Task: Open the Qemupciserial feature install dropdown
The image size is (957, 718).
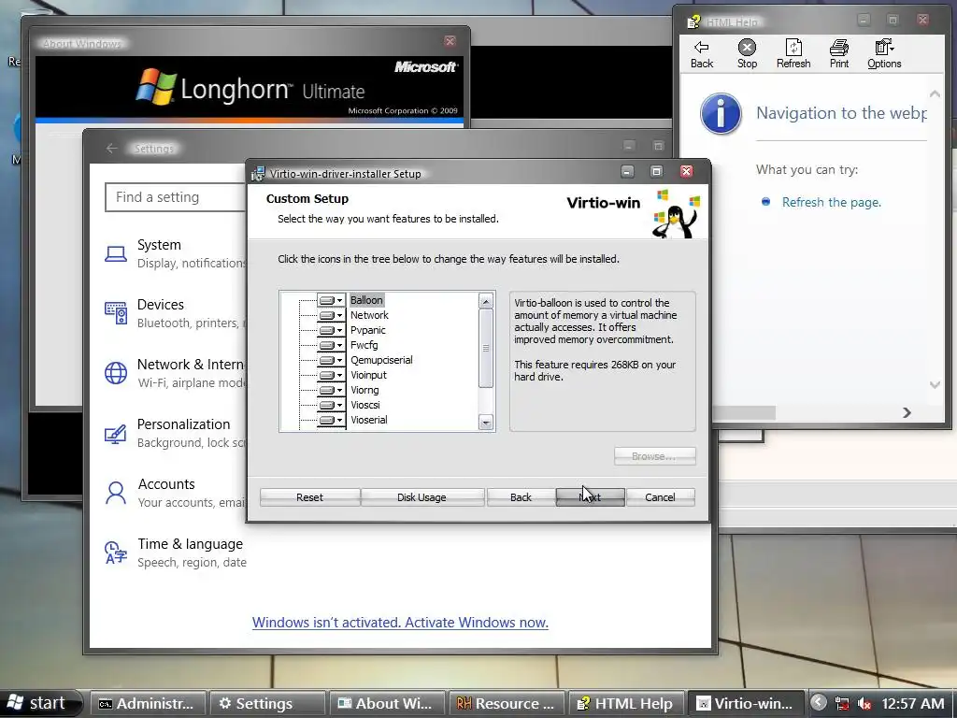Action: coord(332,360)
